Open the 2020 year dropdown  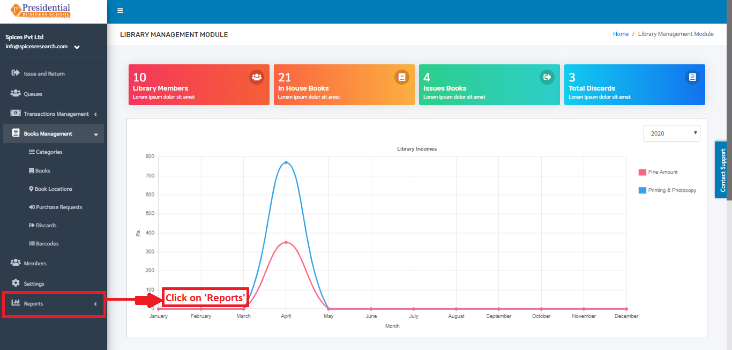pos(671,133)
